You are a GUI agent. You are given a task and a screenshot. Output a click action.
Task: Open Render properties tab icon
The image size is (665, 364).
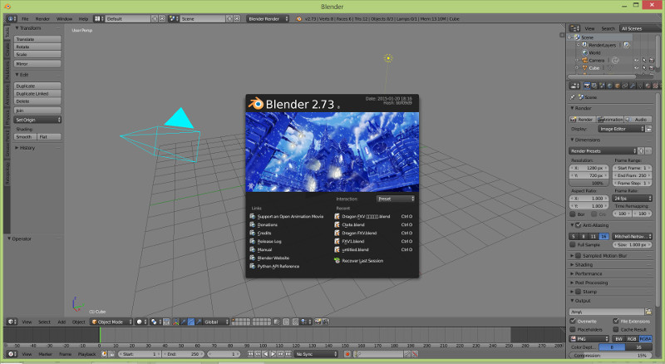pos(588,86)
